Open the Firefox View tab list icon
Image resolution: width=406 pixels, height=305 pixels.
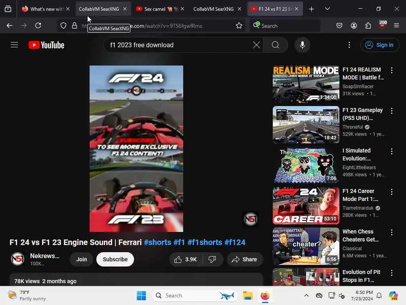pyautogui.click(x=8, y=9)
